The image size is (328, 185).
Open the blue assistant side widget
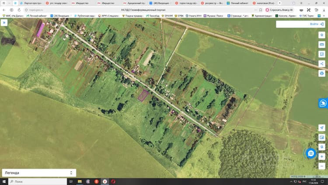coord(323,103)
